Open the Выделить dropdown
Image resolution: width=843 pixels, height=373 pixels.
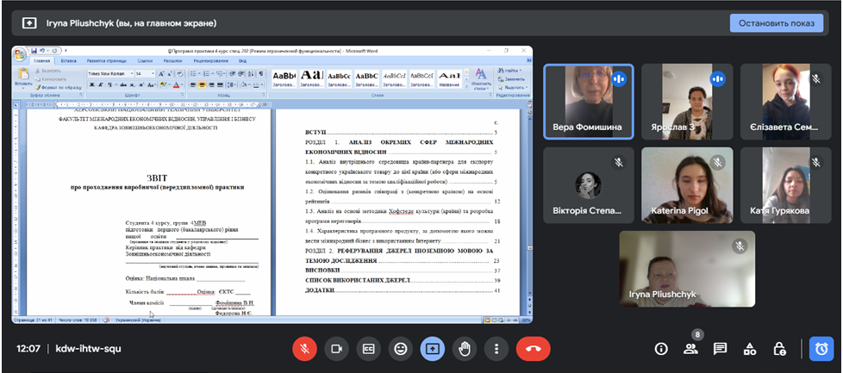coord(513,87)
